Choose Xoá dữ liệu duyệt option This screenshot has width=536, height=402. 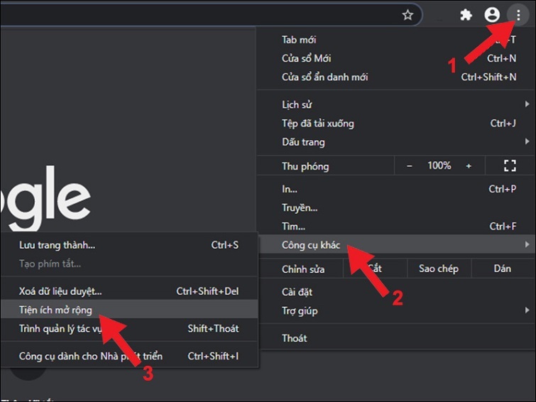point(60,291)
